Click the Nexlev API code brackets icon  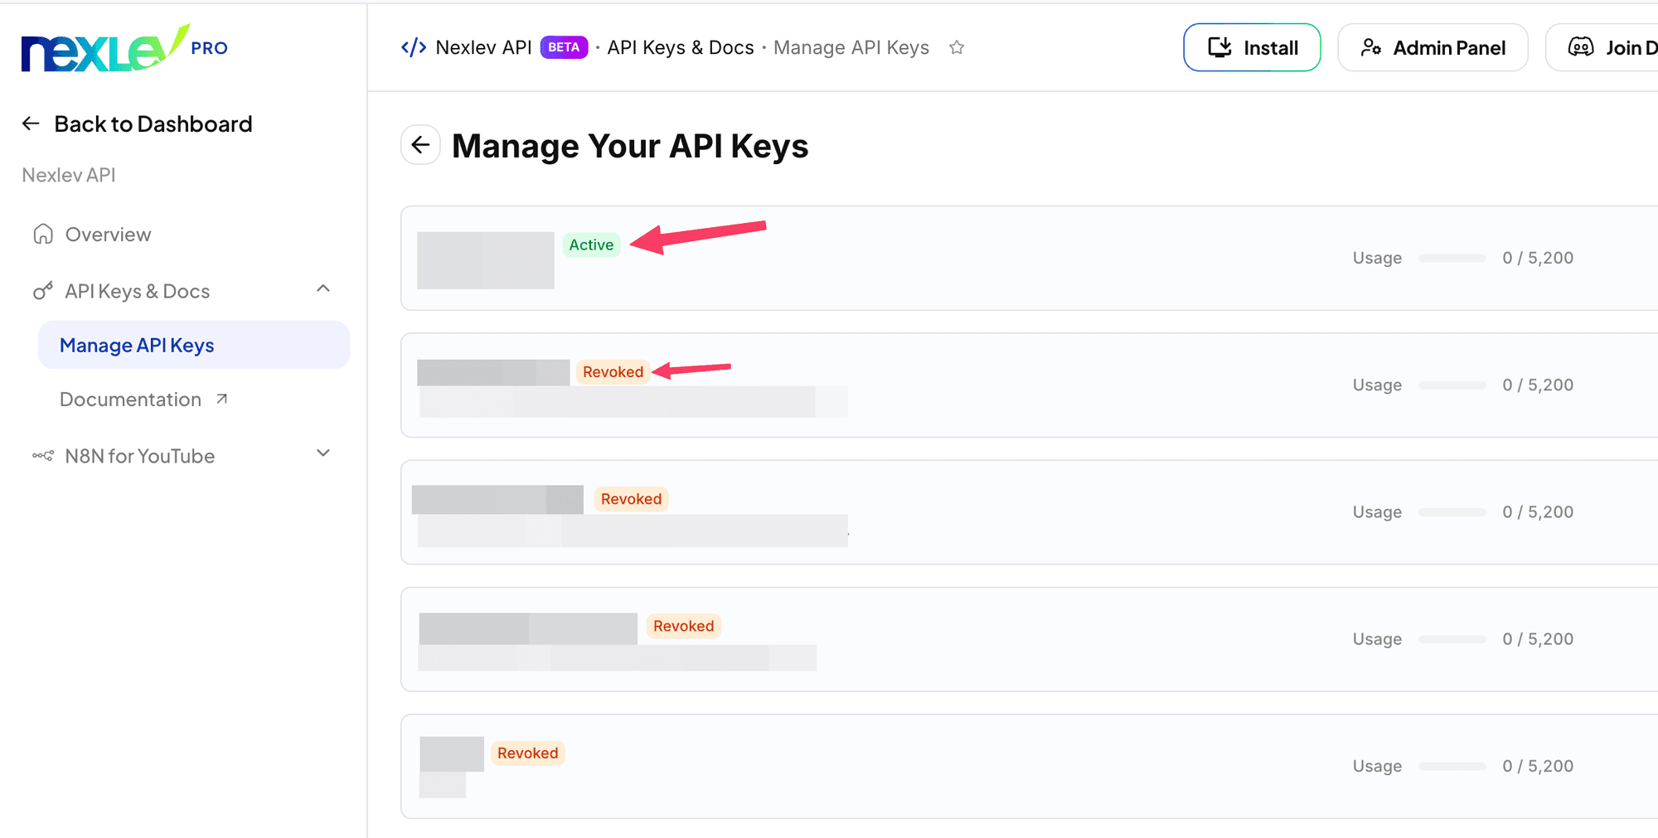(414, 47)
